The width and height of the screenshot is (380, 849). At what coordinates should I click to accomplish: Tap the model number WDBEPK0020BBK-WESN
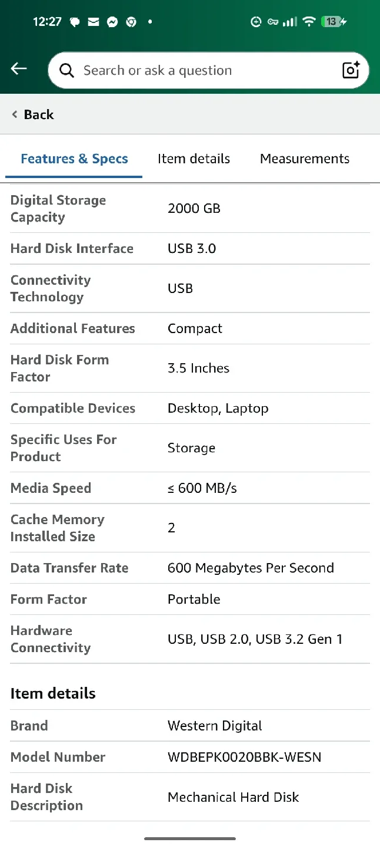click(245, 757)
